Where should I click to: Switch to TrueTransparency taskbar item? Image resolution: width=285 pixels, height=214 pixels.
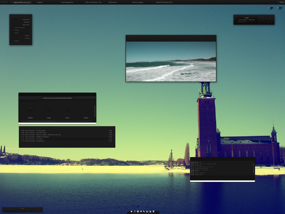68,2
